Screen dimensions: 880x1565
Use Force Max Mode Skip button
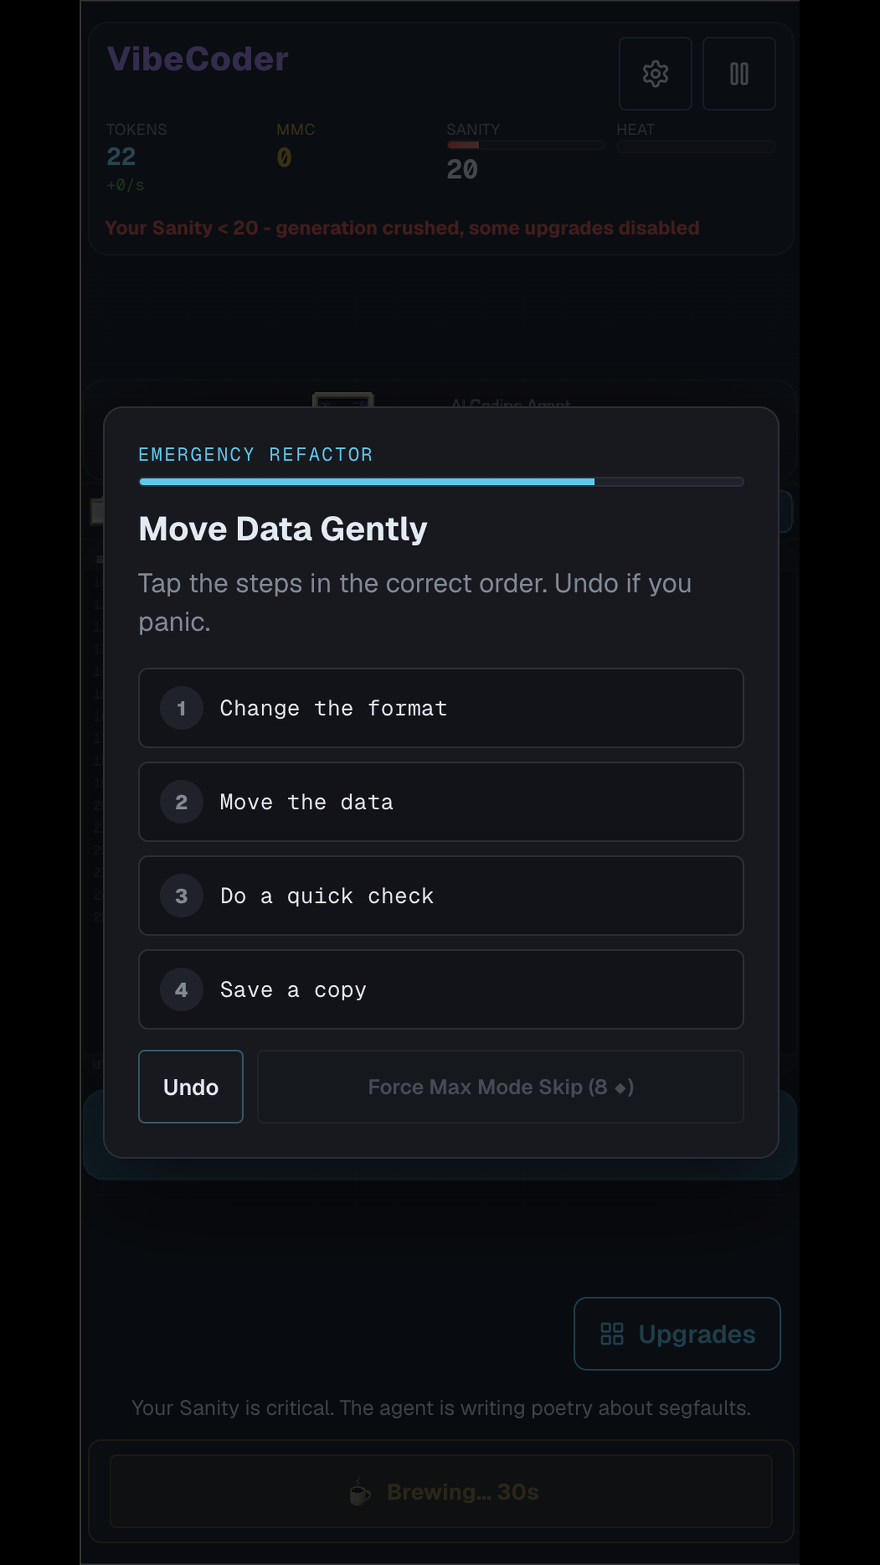pyautogui.click(x=501, y=1087)
